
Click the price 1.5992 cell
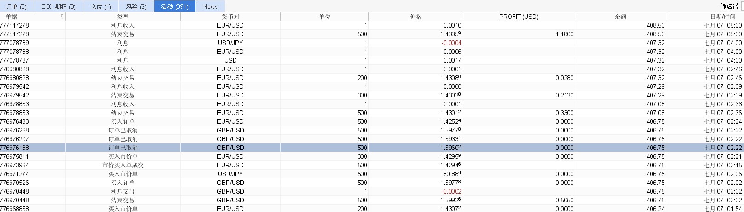tap(452, 200)
